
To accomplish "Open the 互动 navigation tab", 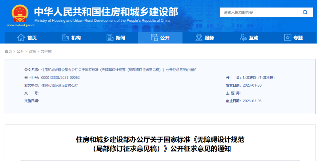I will [249, 38].
